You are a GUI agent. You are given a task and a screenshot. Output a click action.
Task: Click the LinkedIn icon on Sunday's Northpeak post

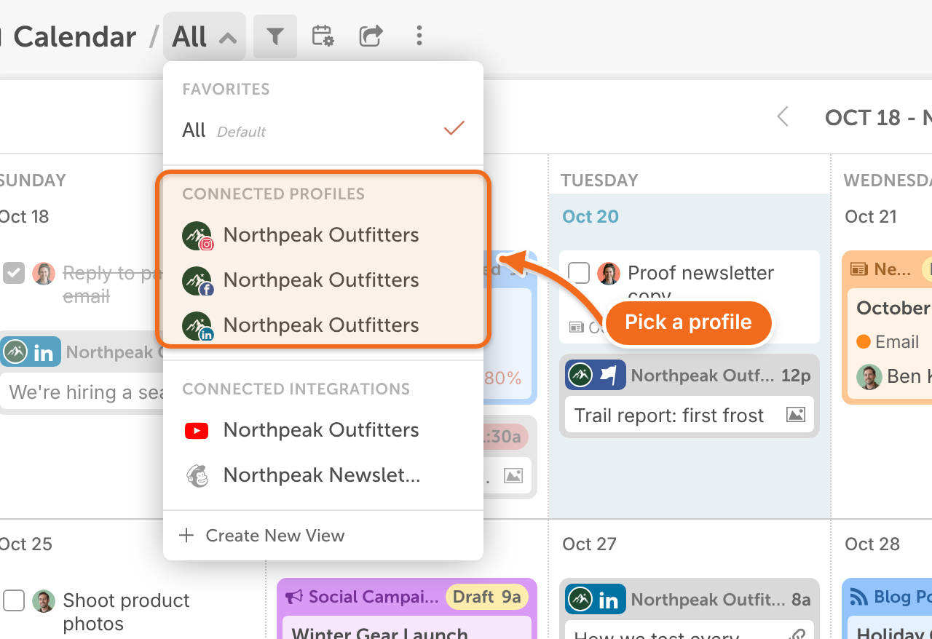pos(44,353)
